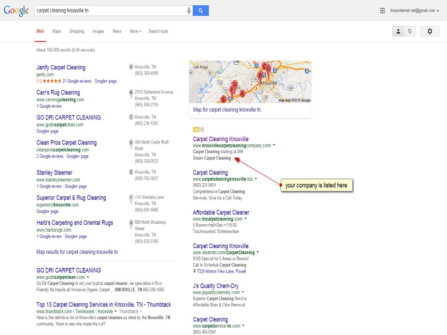This screenshot has height=335, width=447.
Task: Switch to the Shopping tab
Action: (x=77, y=31)
